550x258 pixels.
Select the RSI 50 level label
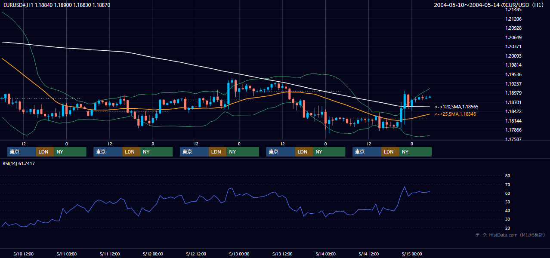[507, 202]
